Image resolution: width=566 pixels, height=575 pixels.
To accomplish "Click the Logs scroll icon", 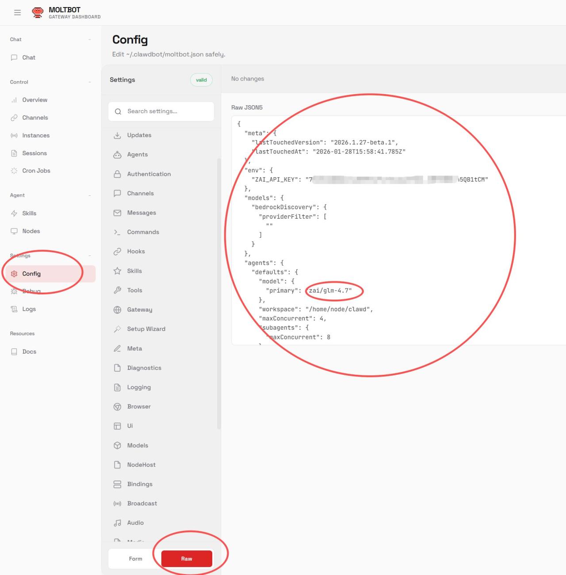I will click(14, 309).
